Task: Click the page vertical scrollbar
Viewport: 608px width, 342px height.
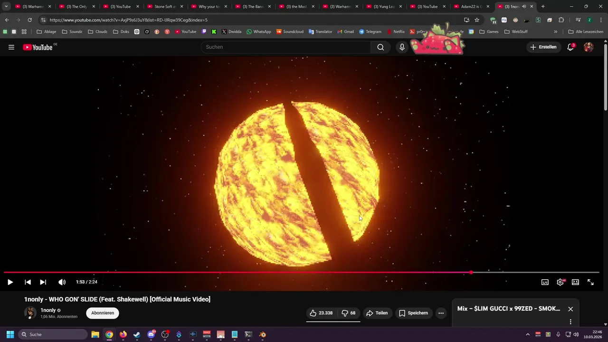Action: coord(605,78)
